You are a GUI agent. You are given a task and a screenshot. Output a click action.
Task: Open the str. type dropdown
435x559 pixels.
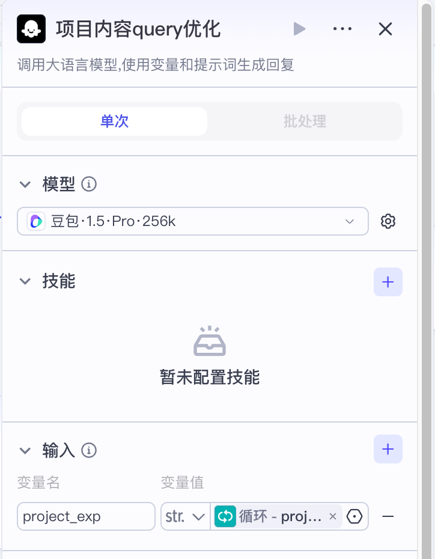tap(185, 516)
